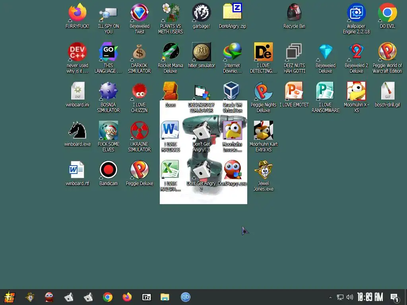Launch Bejeweled 2 Deluxe

[356, 58]
